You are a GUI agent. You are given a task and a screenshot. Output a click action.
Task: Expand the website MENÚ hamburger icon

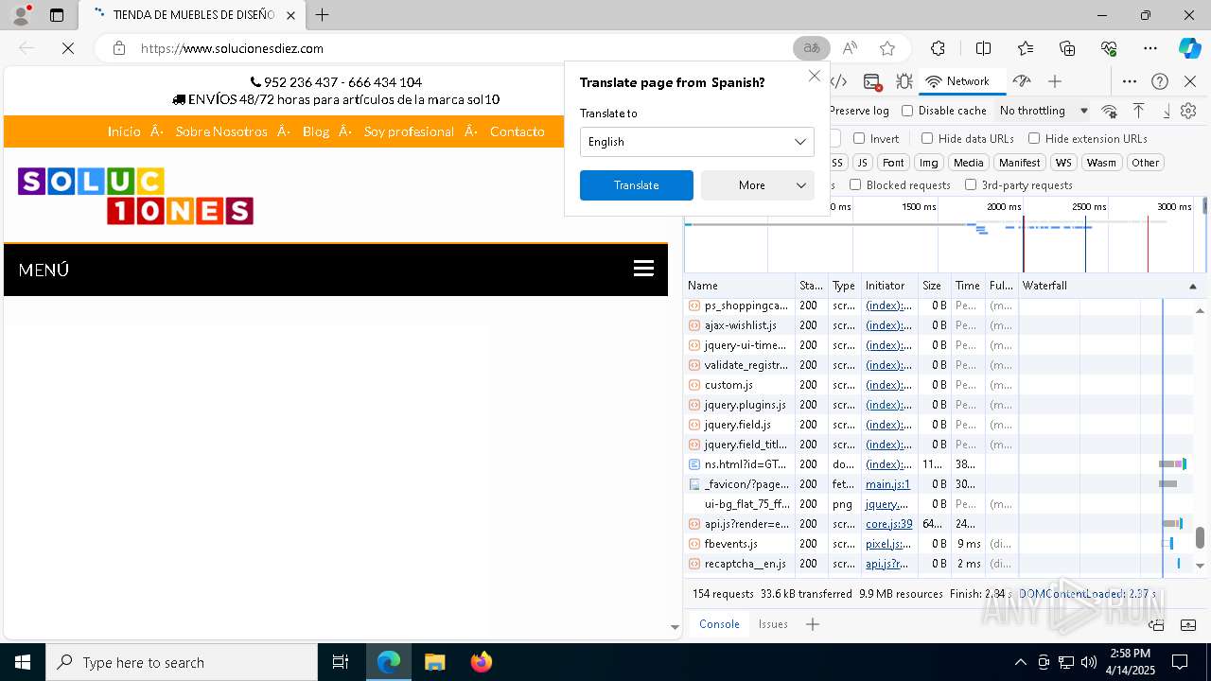(x=643, y=269)
